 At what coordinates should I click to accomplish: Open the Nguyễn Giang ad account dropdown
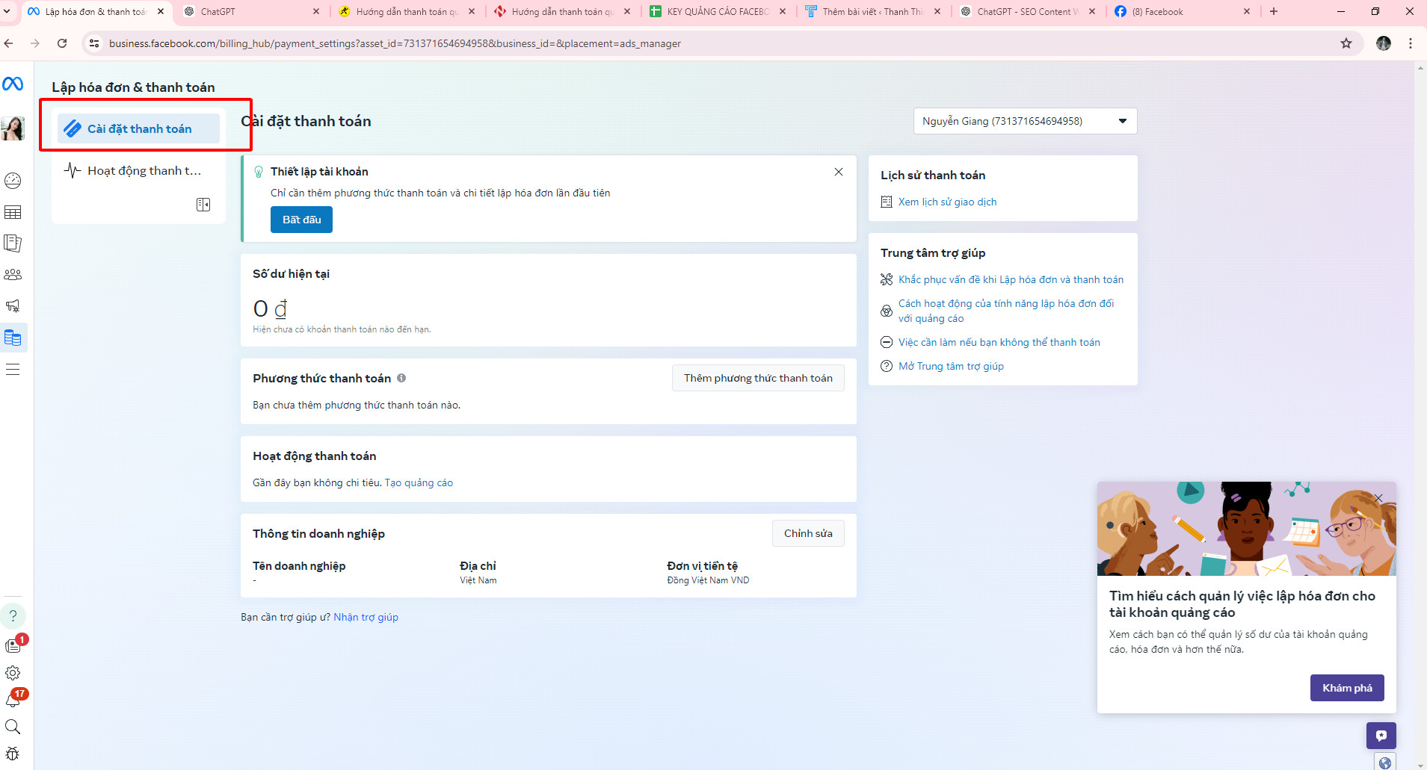click(x=1025, y=121)
